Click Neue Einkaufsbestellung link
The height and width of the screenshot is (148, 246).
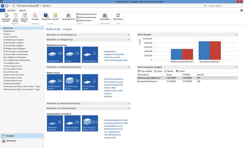113,79
